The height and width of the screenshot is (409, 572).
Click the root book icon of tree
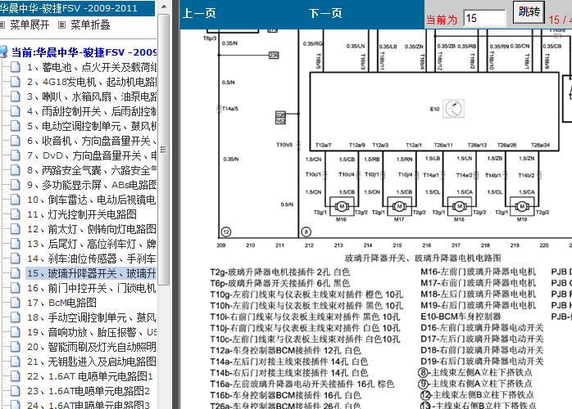click(3, 52)
